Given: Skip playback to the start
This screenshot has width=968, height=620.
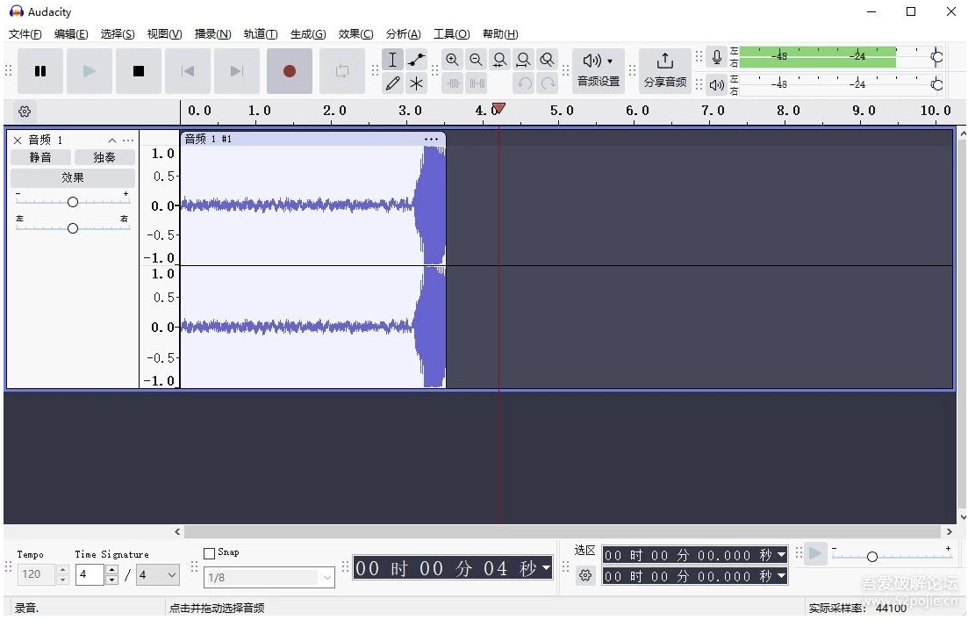Looking at the screenshot, I should pos(188,73).
